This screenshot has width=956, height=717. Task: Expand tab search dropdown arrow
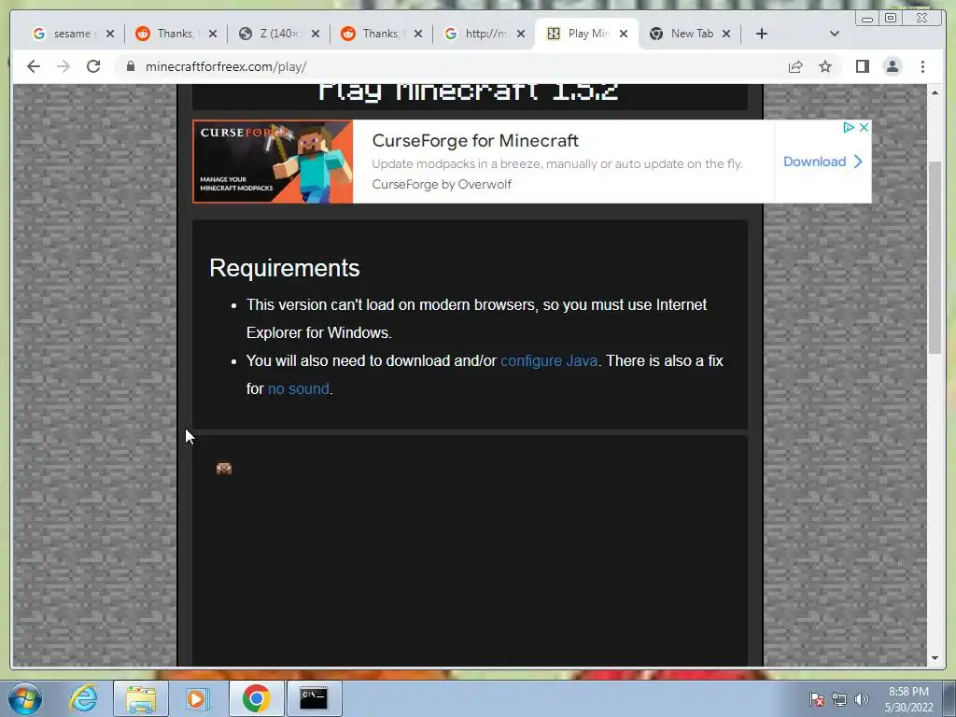click(x=835, y=34)
